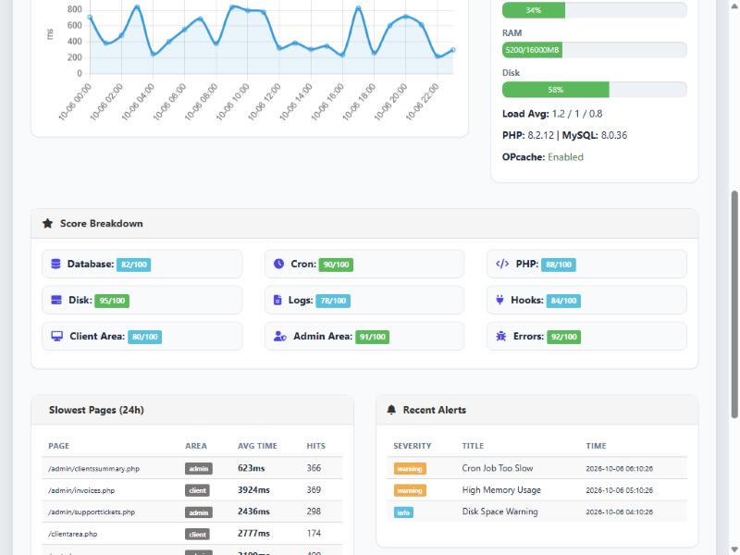The image size is (740, 555).
Task: Click info badge on Disk Space Warning
Action: pos(403,512)
